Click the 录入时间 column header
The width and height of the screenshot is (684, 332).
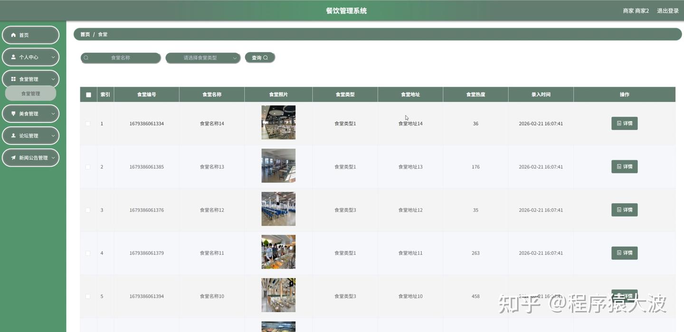click(541, 95)
